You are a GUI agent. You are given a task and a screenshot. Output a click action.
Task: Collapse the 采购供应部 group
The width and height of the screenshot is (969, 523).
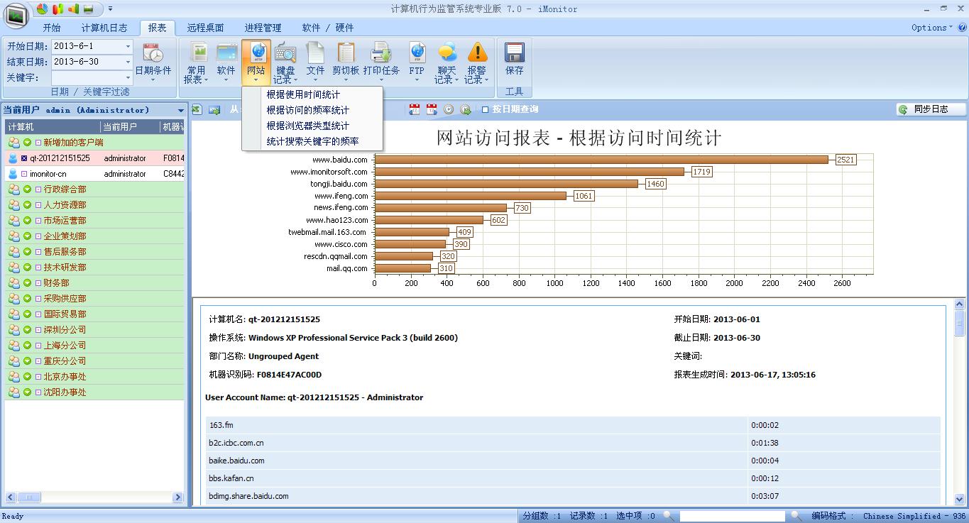point(27,299)
